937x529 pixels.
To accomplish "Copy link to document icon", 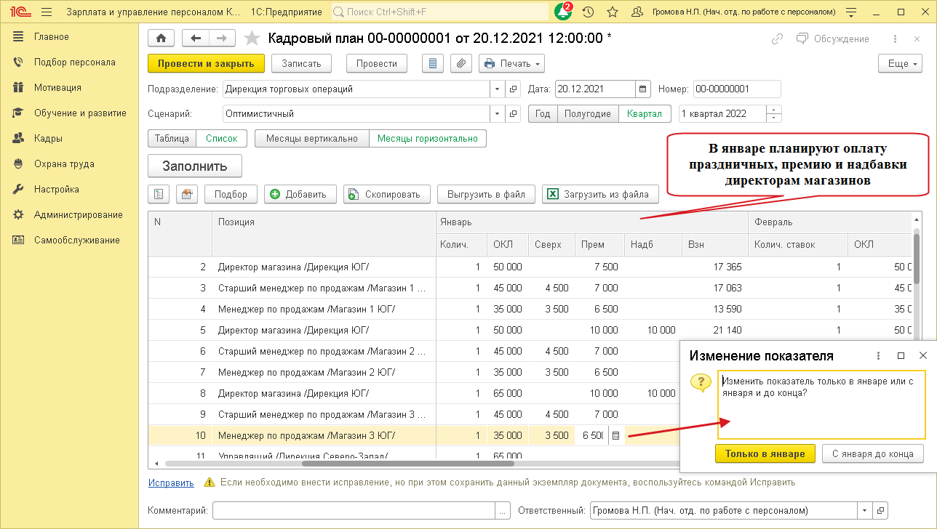I will [x=778, y=39].
